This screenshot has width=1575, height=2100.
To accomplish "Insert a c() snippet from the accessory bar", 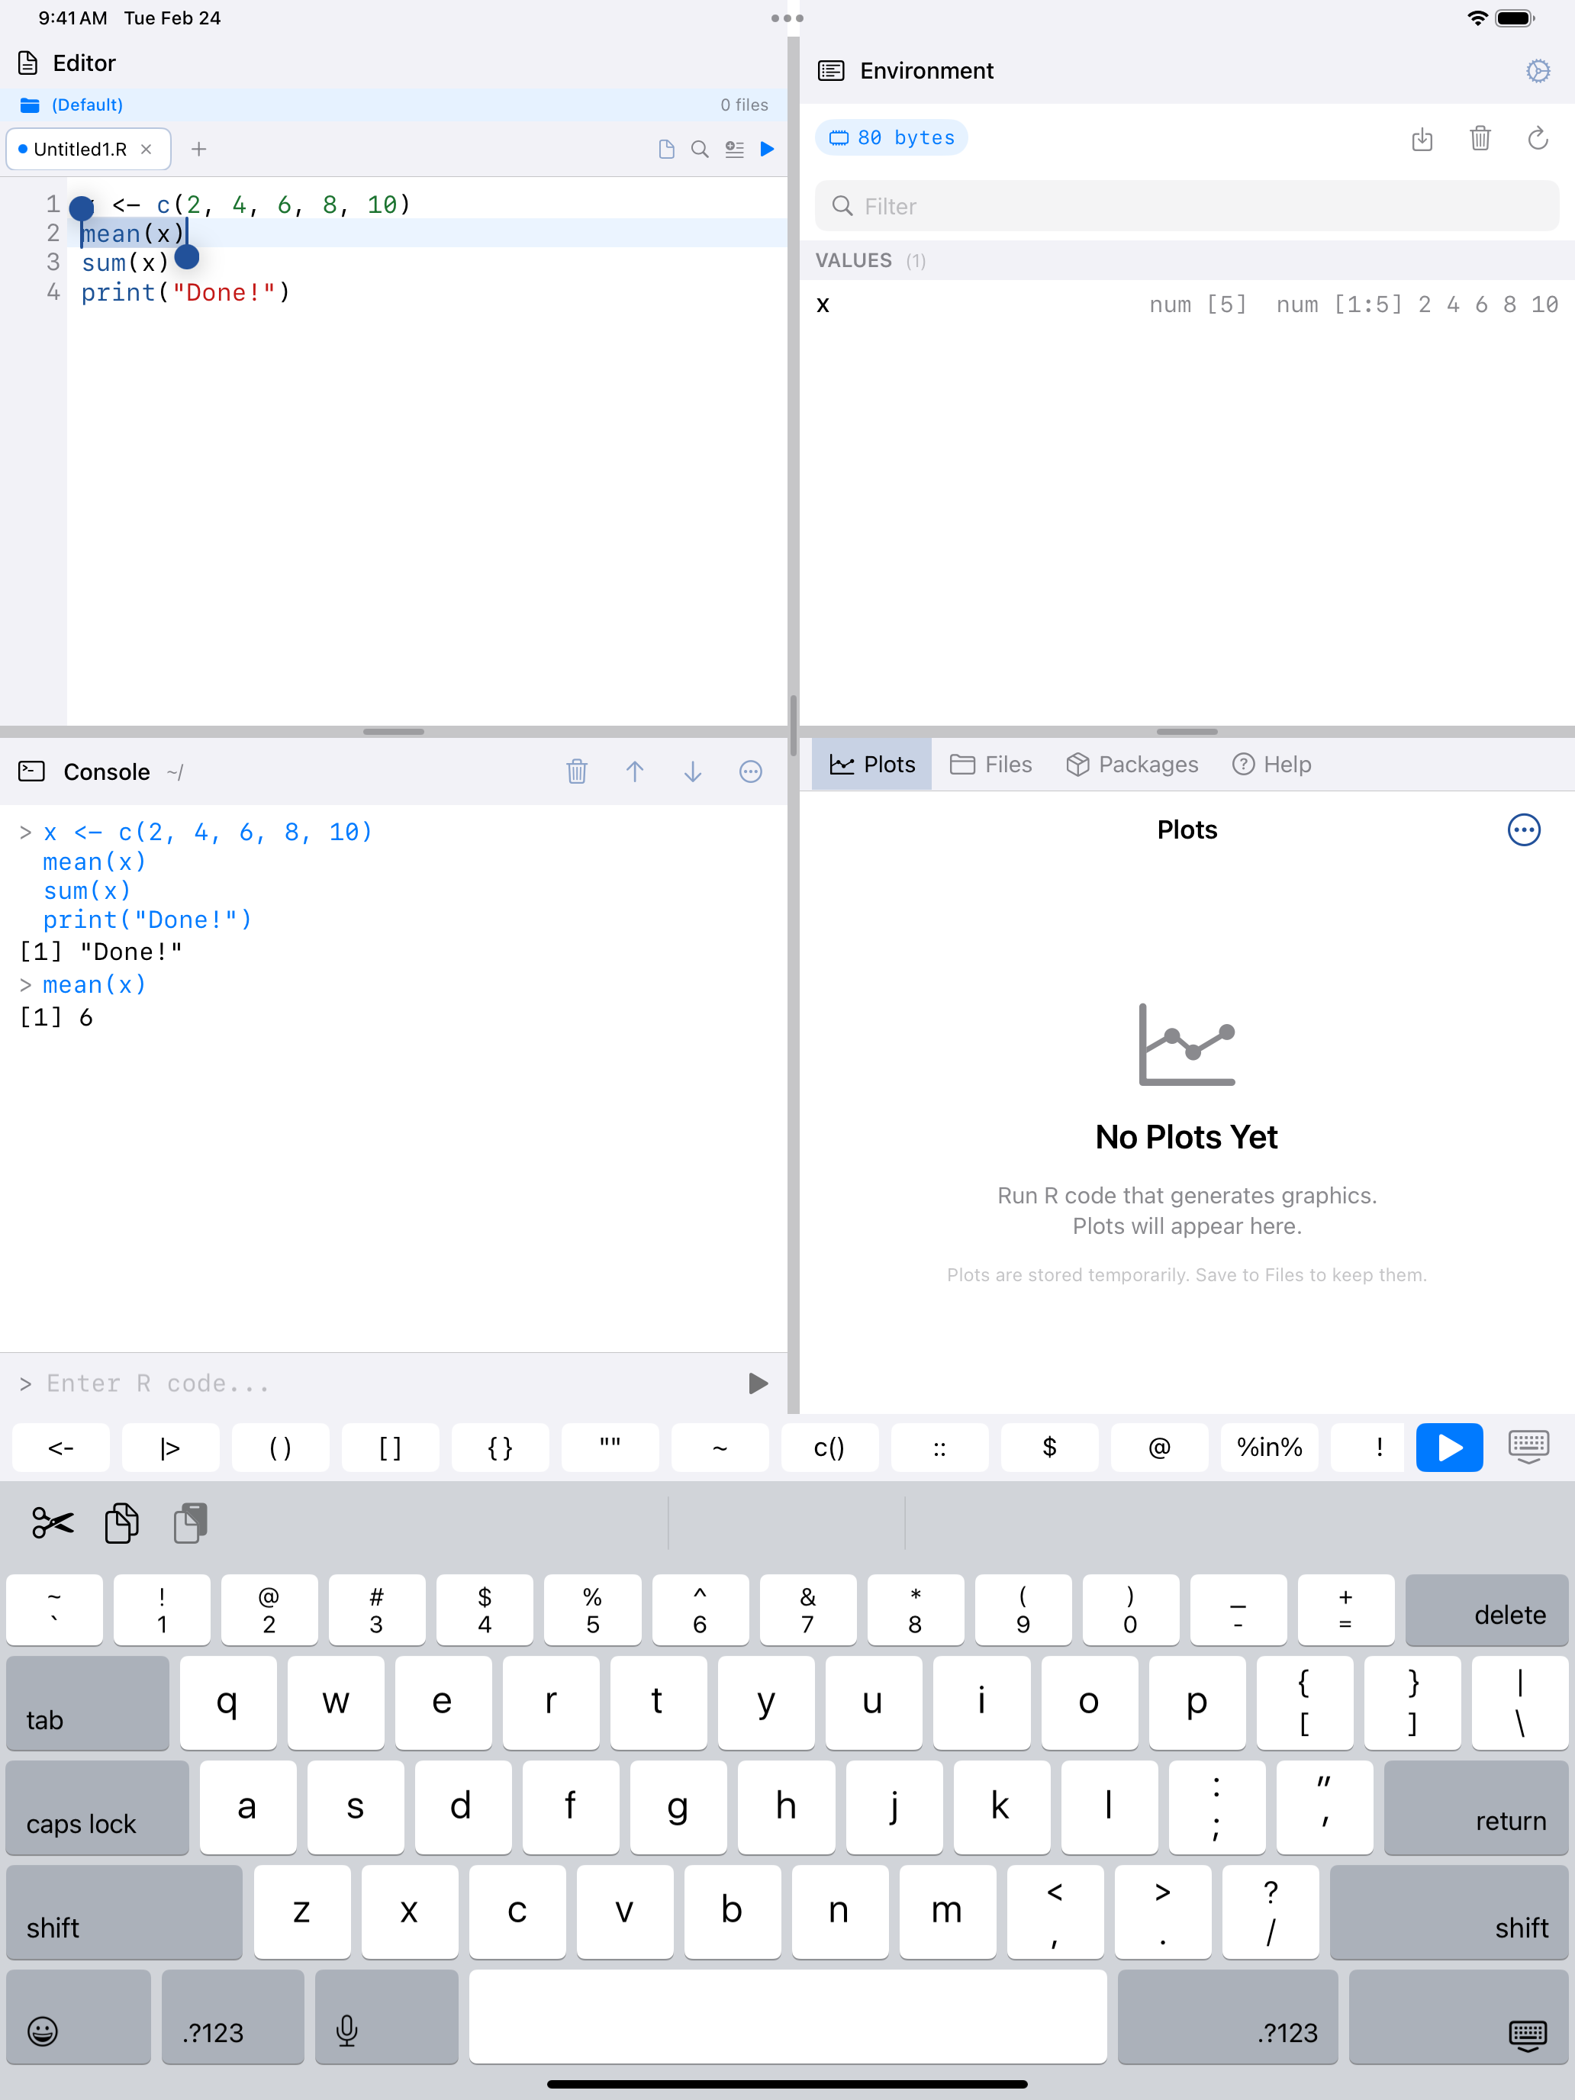I will (829, 1448).
